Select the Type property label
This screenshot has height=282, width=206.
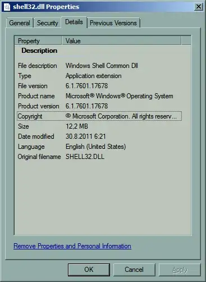coord(25,76)
